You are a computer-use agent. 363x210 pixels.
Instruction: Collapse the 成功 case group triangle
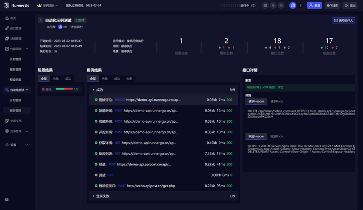(x=94, y=90)
